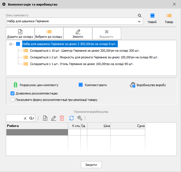Open the wrench settings icon
The height and width of the screenshot is (172, 181).
[x=80, y=118]
